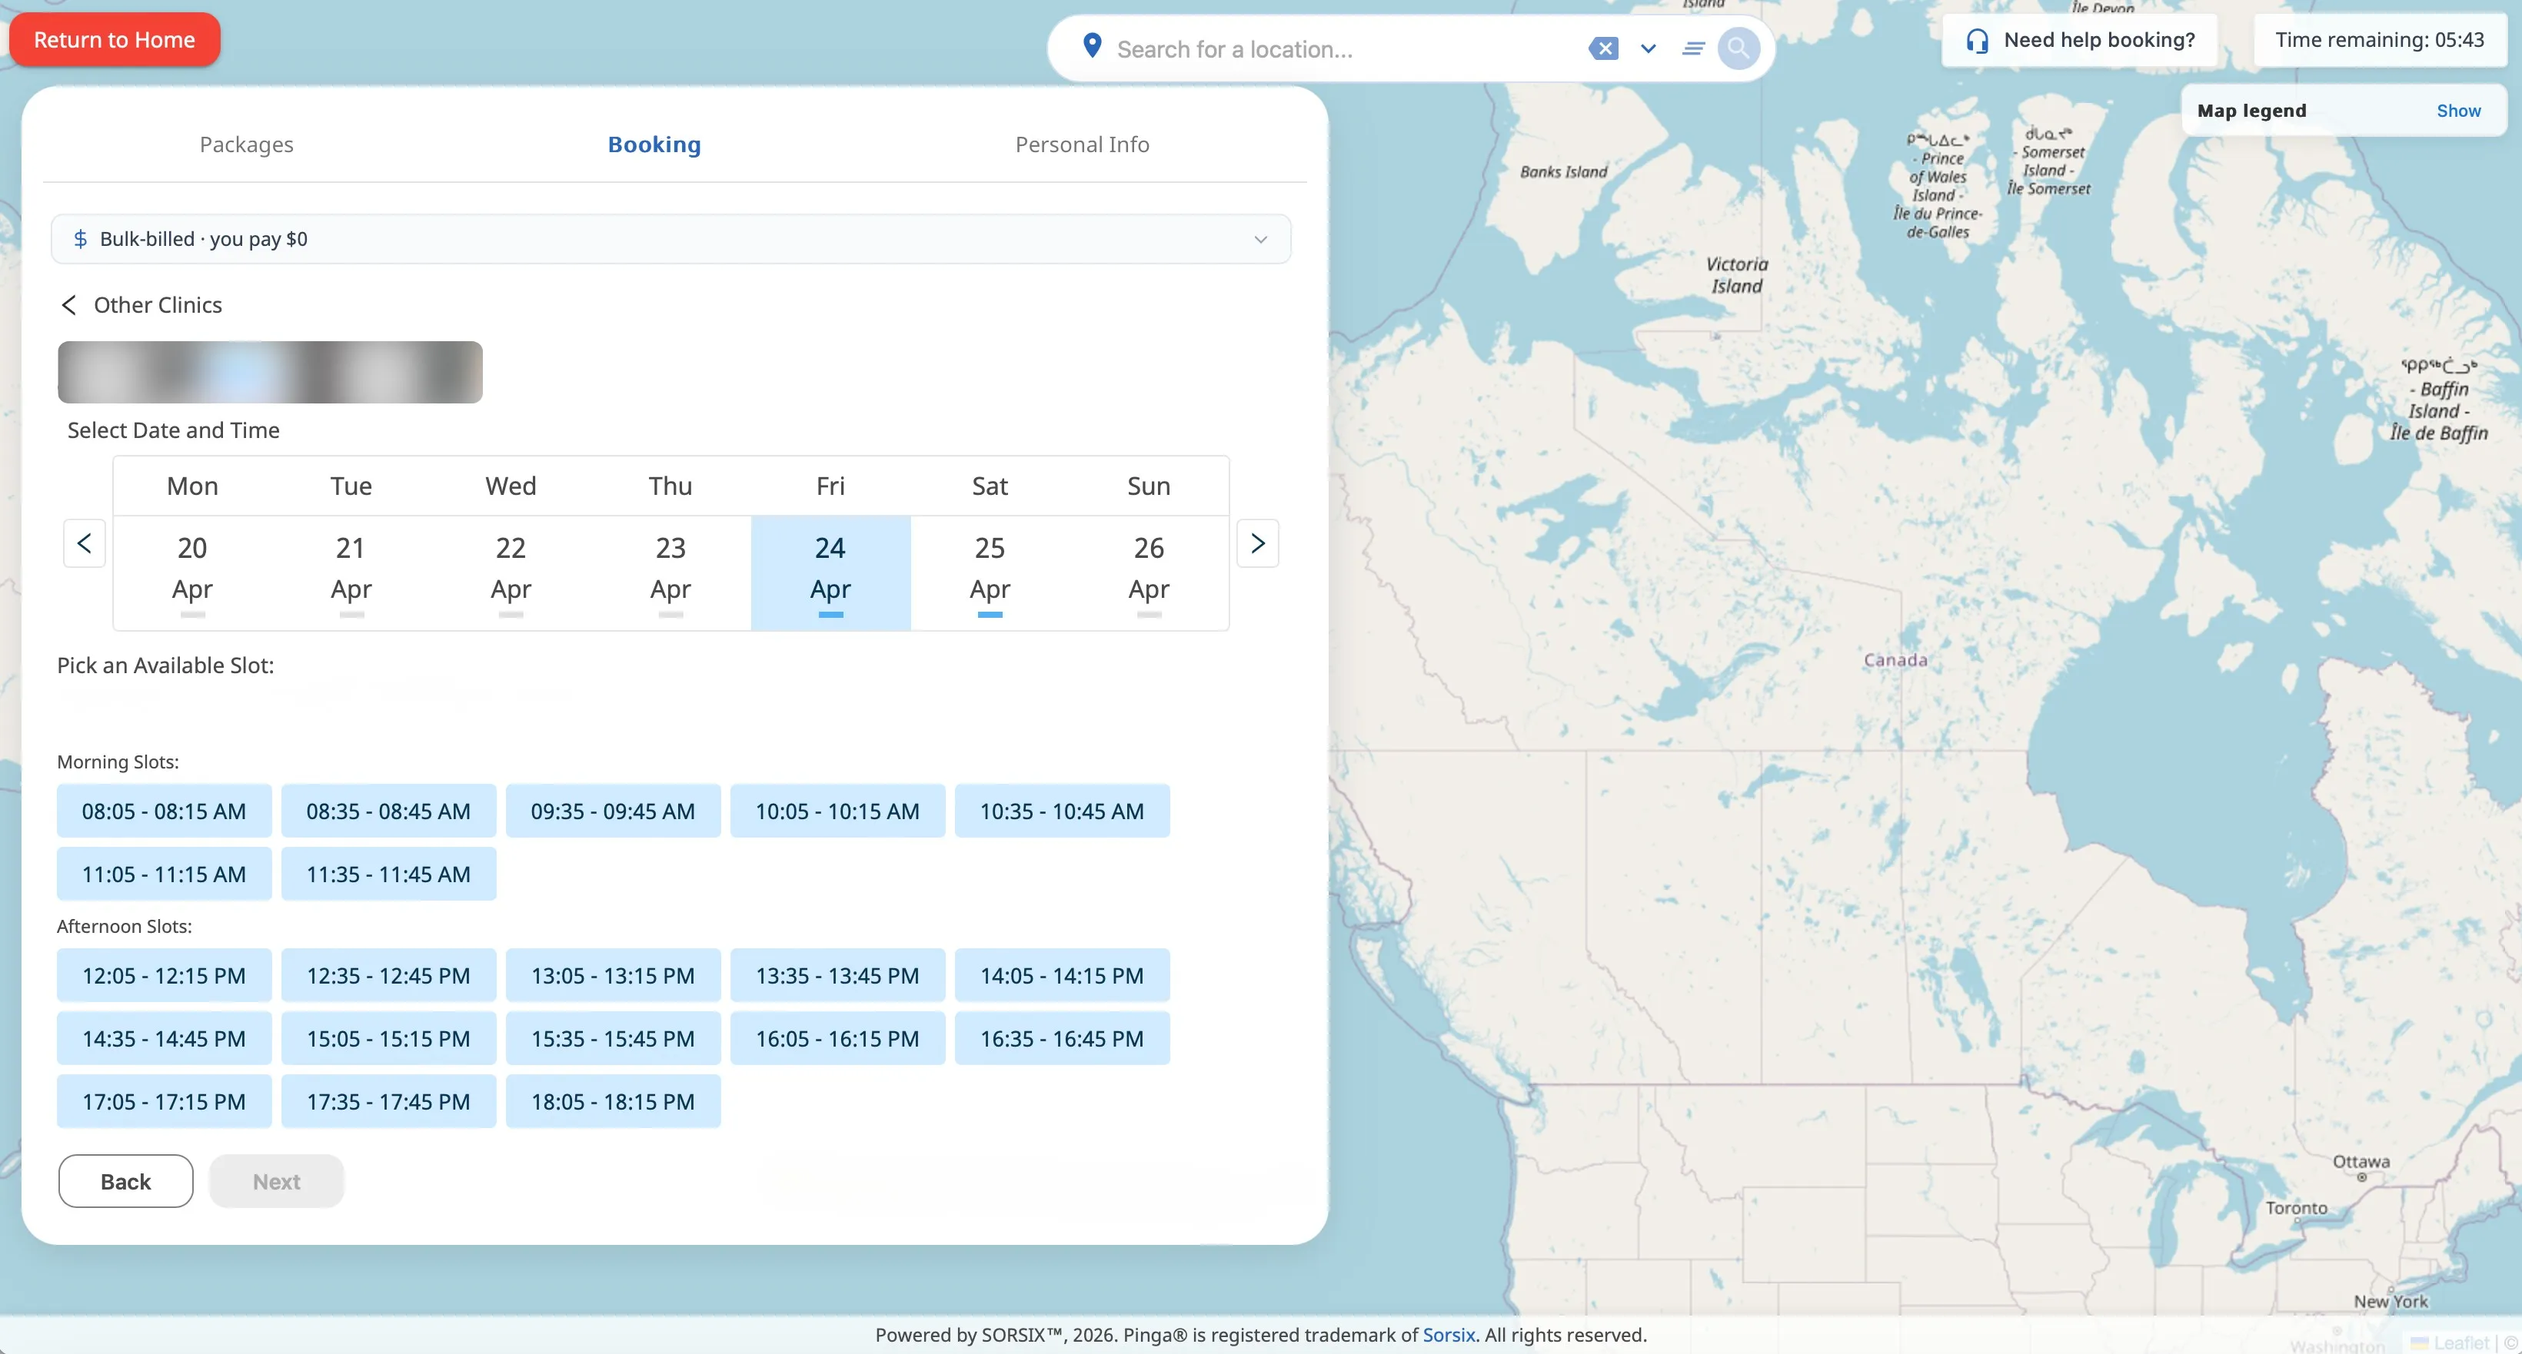This screenshot has width=2522, height=1354.
Task: Pick the 11:35 - 11:45 AM slot
Action: (388, 874)
